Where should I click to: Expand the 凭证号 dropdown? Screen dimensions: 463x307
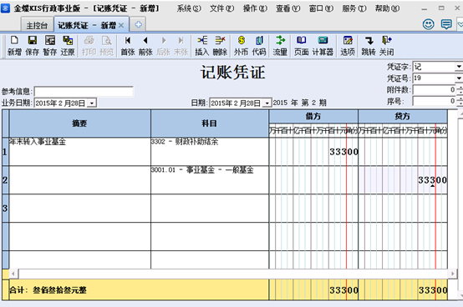coord(459,78)
